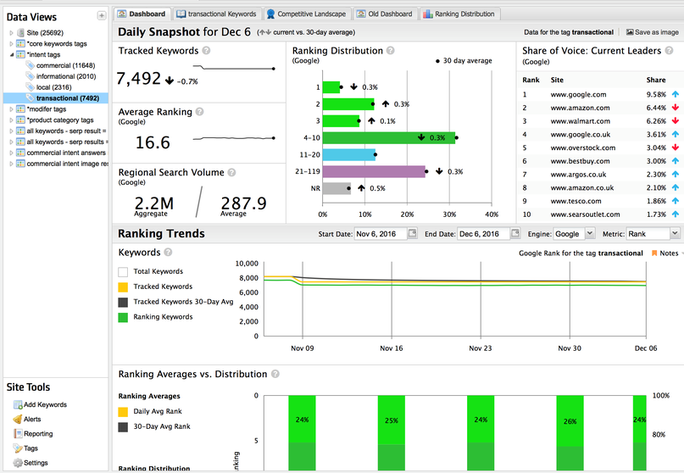This screenshot has height=473, width=684.
Task: Expand the *core keywords tags node
Action: click(11, 43)
